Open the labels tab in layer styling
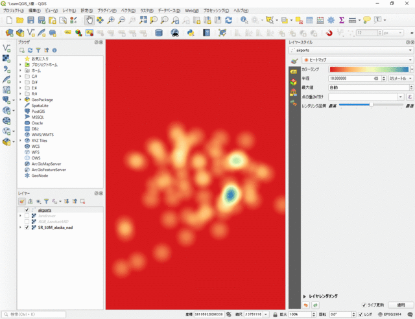The width and height of the screenshot is (415, 319). [x=293, y=71]
